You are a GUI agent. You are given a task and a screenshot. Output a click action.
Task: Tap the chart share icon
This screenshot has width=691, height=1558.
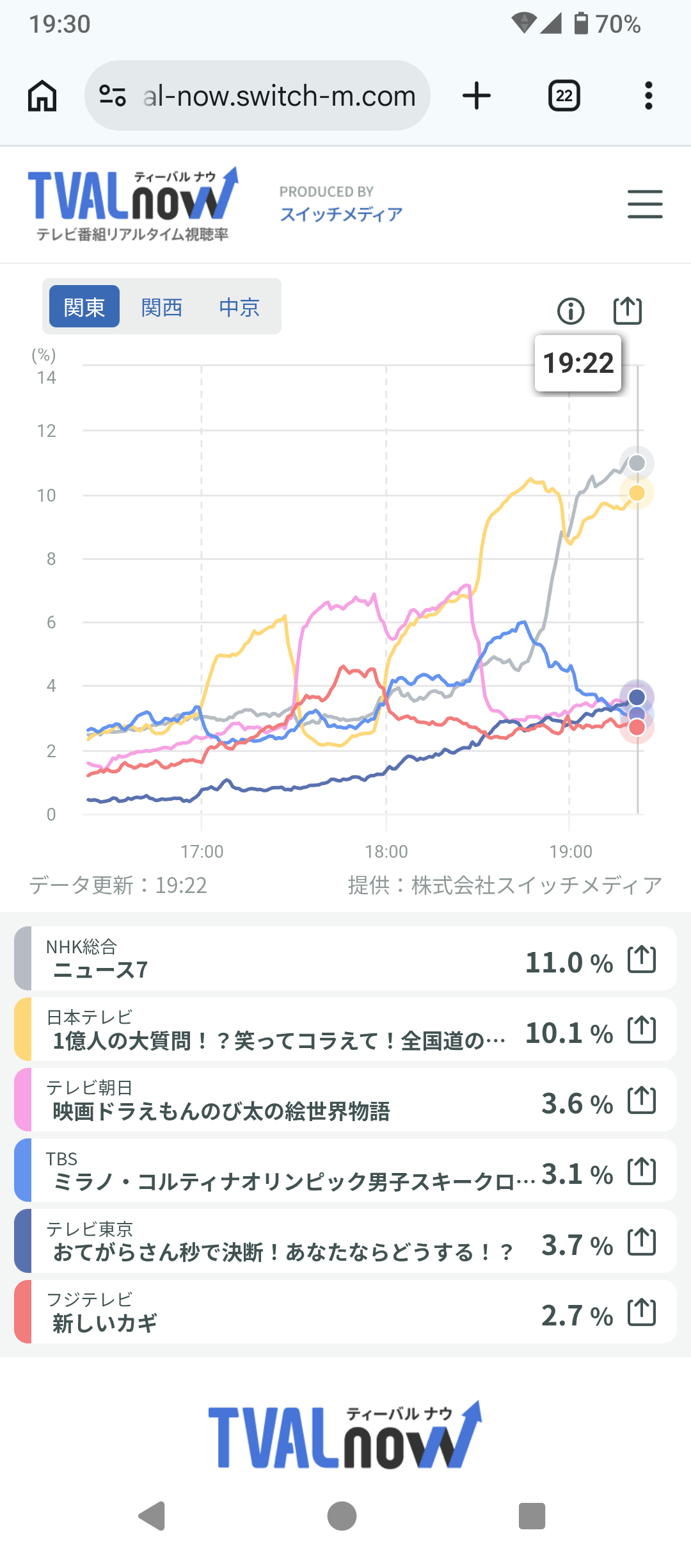pyautogui.click(x=627, y=311)
